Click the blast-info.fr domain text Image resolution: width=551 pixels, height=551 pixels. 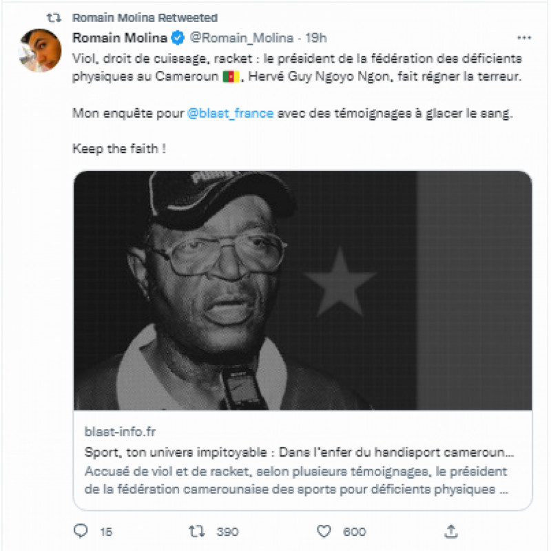pyautogui.click(x=120, y=432)
